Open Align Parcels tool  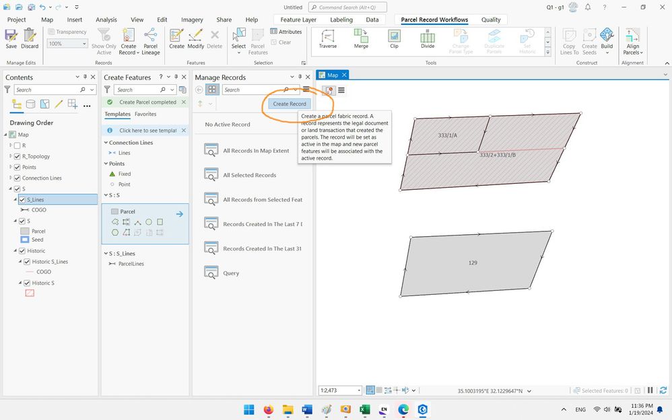(x=632, y=42)
